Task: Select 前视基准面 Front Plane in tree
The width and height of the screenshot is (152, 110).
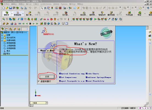Action: click(11, 43)
